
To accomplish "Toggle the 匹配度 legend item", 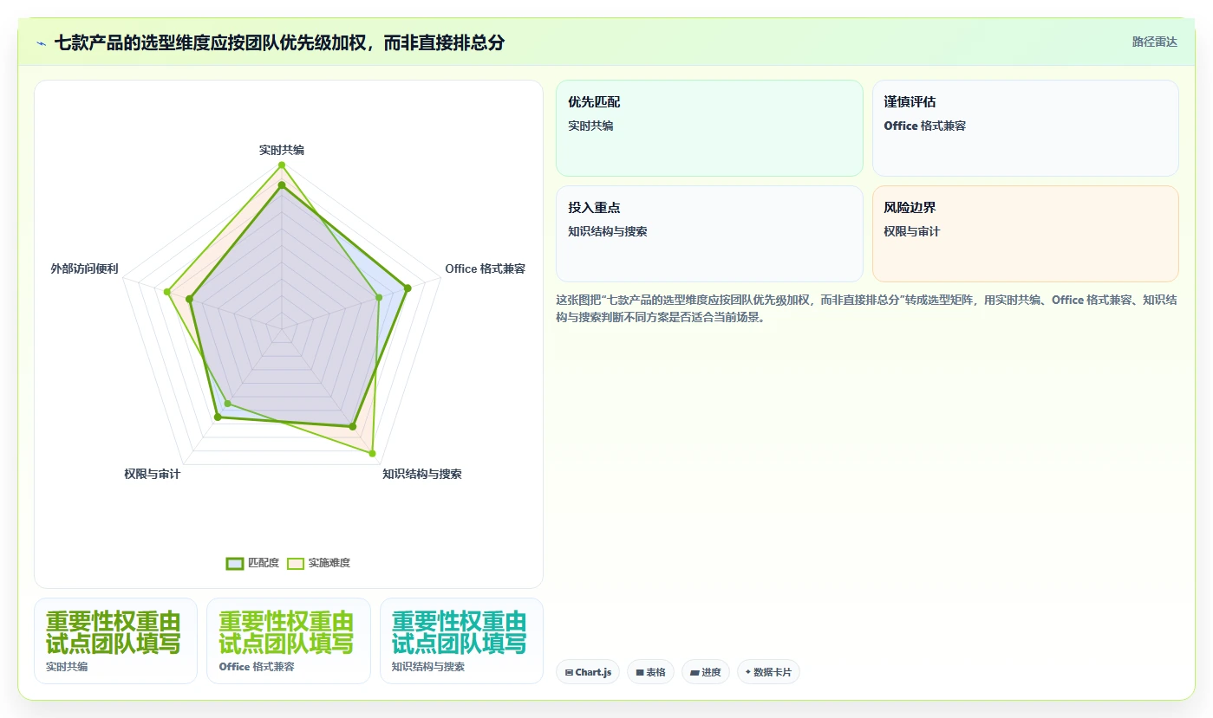I will (x=252, y=563).
